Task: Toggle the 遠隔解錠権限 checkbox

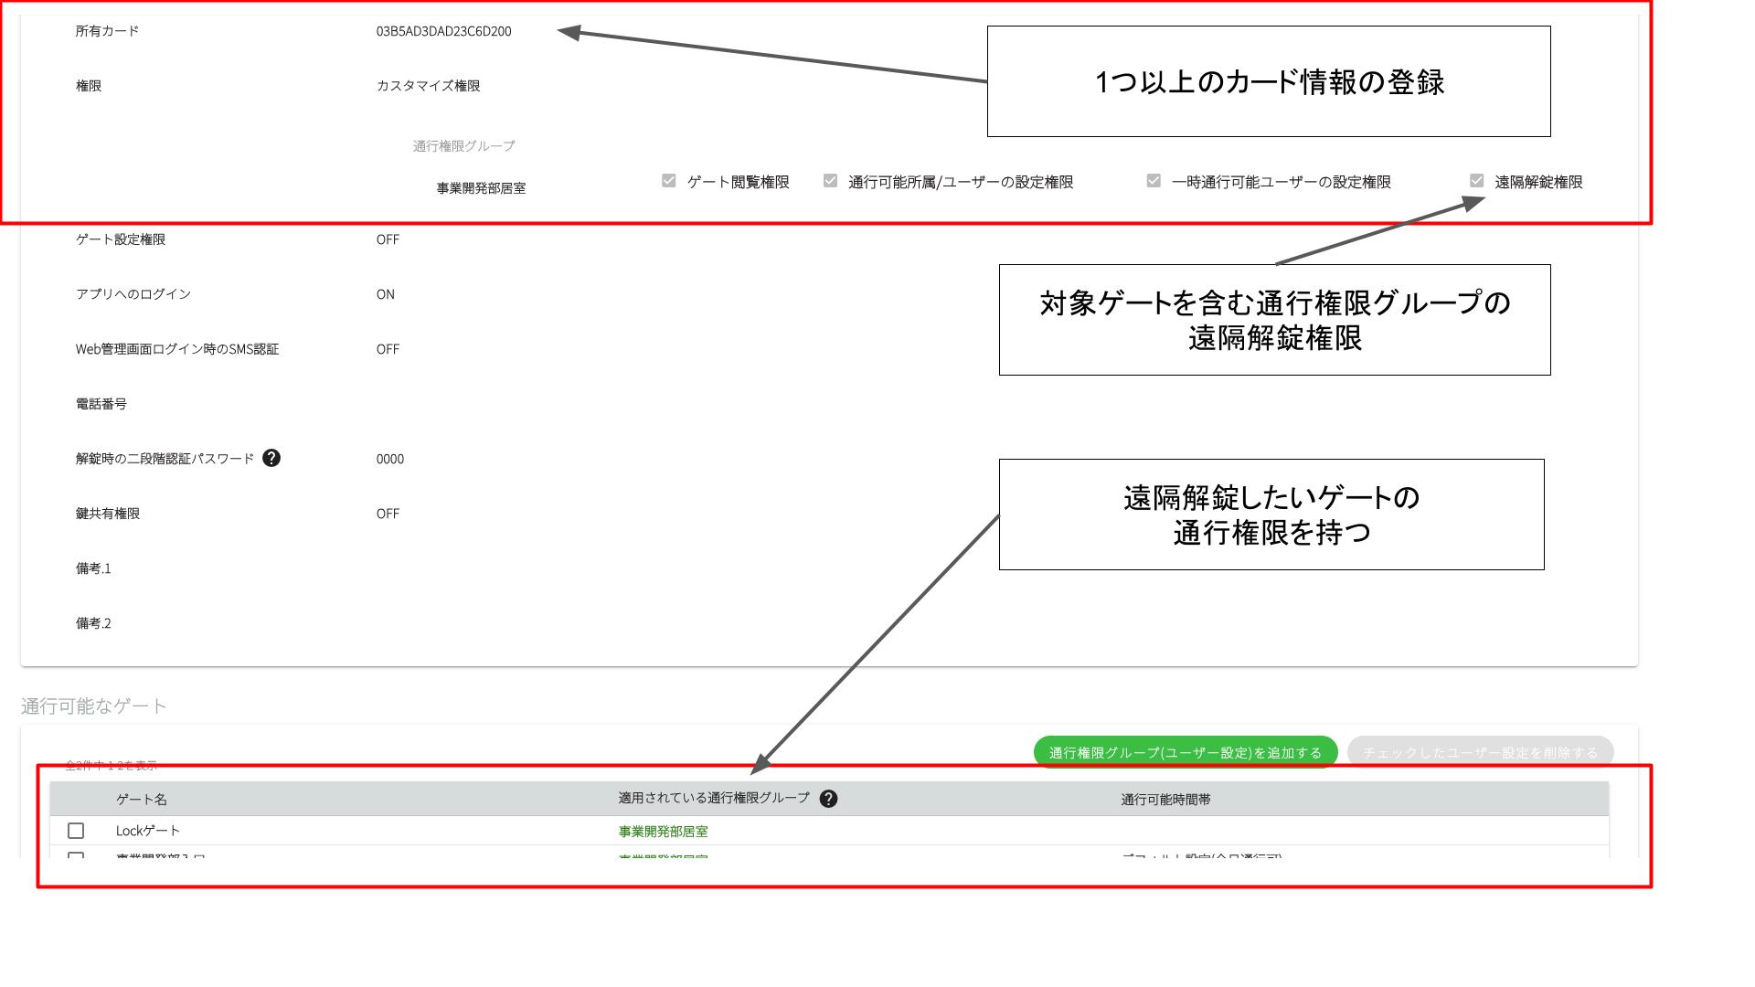Action: click(x=1476, y=181)
